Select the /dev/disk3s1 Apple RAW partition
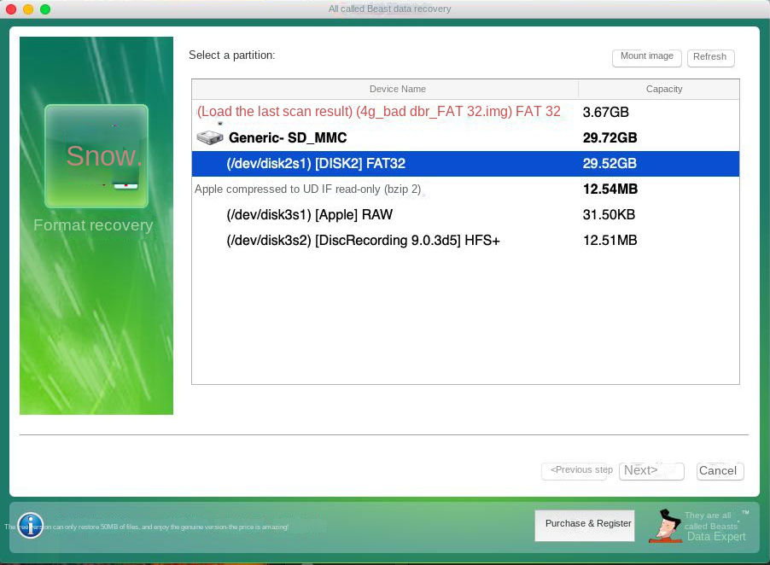Screen dimensions: 770x565 coord(308,214)
